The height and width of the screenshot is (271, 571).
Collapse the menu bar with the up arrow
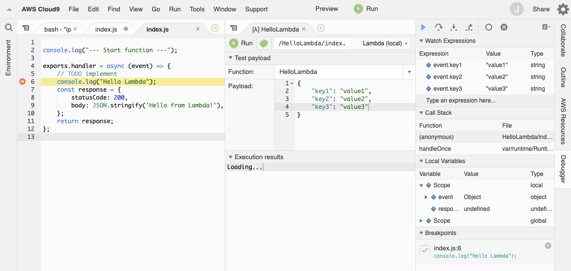click(x=9, y=9)
